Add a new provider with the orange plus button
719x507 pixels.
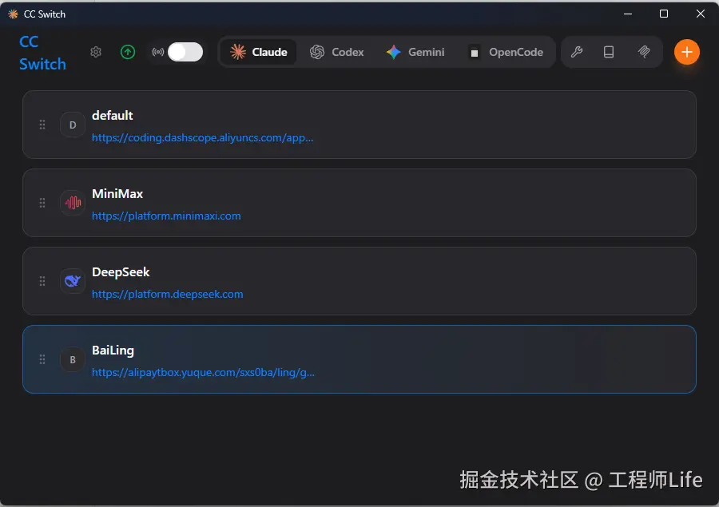[686, 52]
